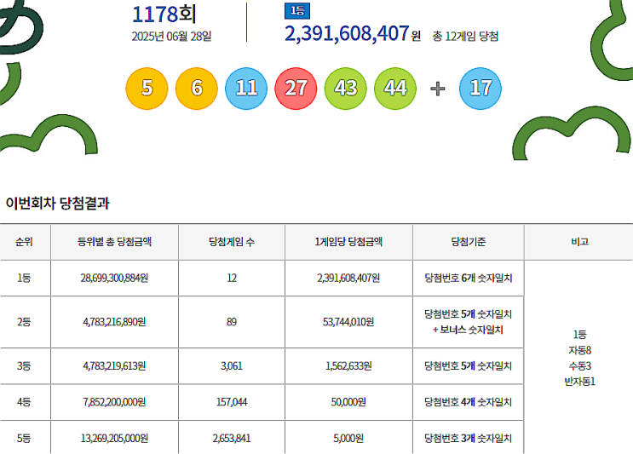Click the 반자동1 remark text
The width and height of the screenshot is (633, 454).
579,382
